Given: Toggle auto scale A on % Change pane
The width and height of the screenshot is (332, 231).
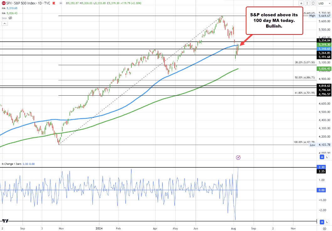Looking at the screenshot, I should 322,222.
